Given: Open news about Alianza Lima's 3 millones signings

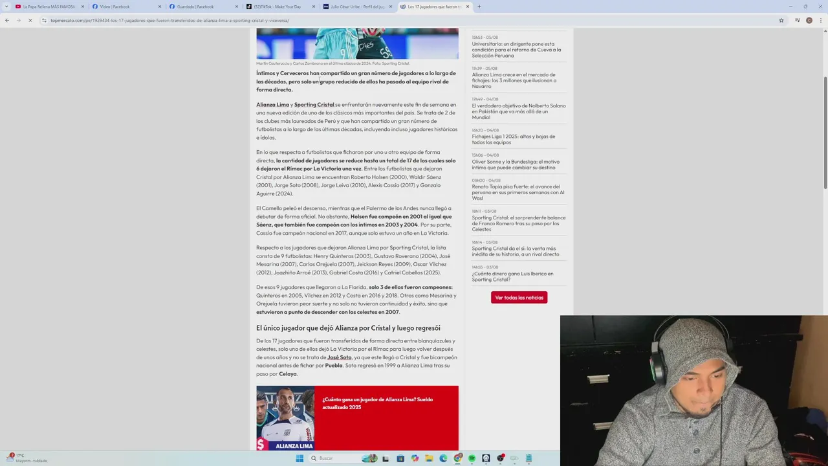Looking at the screenshot, I should coord(515,80).
